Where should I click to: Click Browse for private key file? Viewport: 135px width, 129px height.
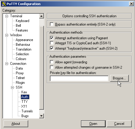point(119,78)
